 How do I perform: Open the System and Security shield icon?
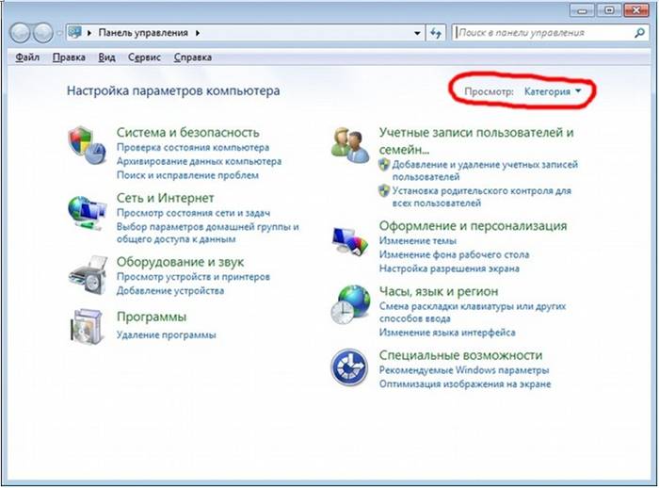87,146
